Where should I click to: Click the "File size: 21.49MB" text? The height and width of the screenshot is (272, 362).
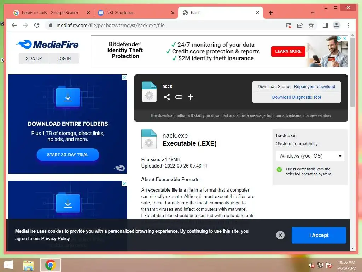[161, 160]
